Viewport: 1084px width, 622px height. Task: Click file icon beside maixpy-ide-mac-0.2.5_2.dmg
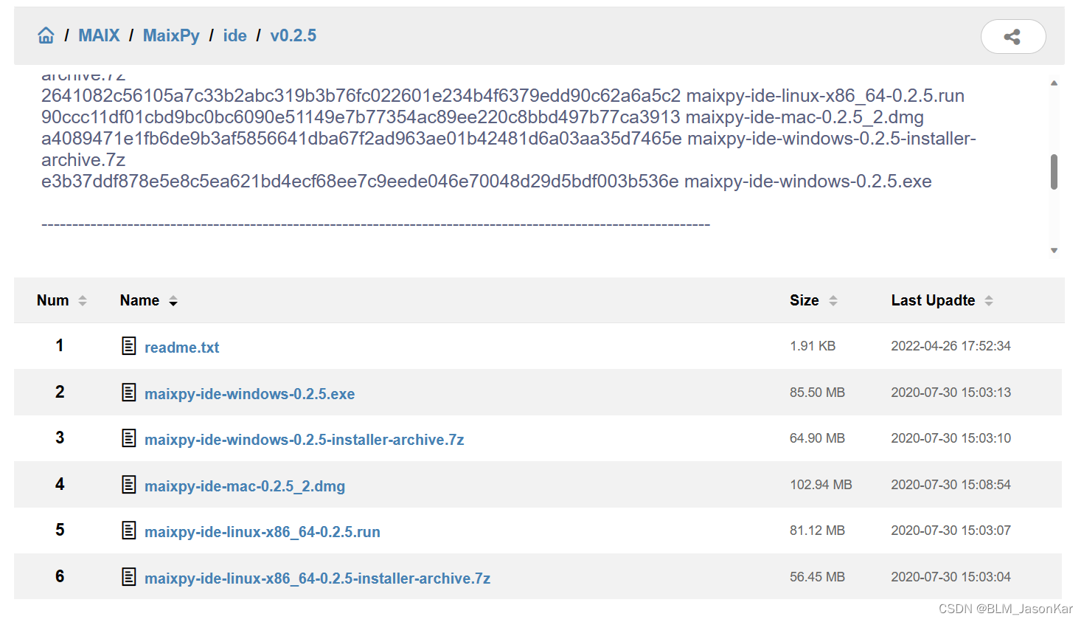click(129, 485)
